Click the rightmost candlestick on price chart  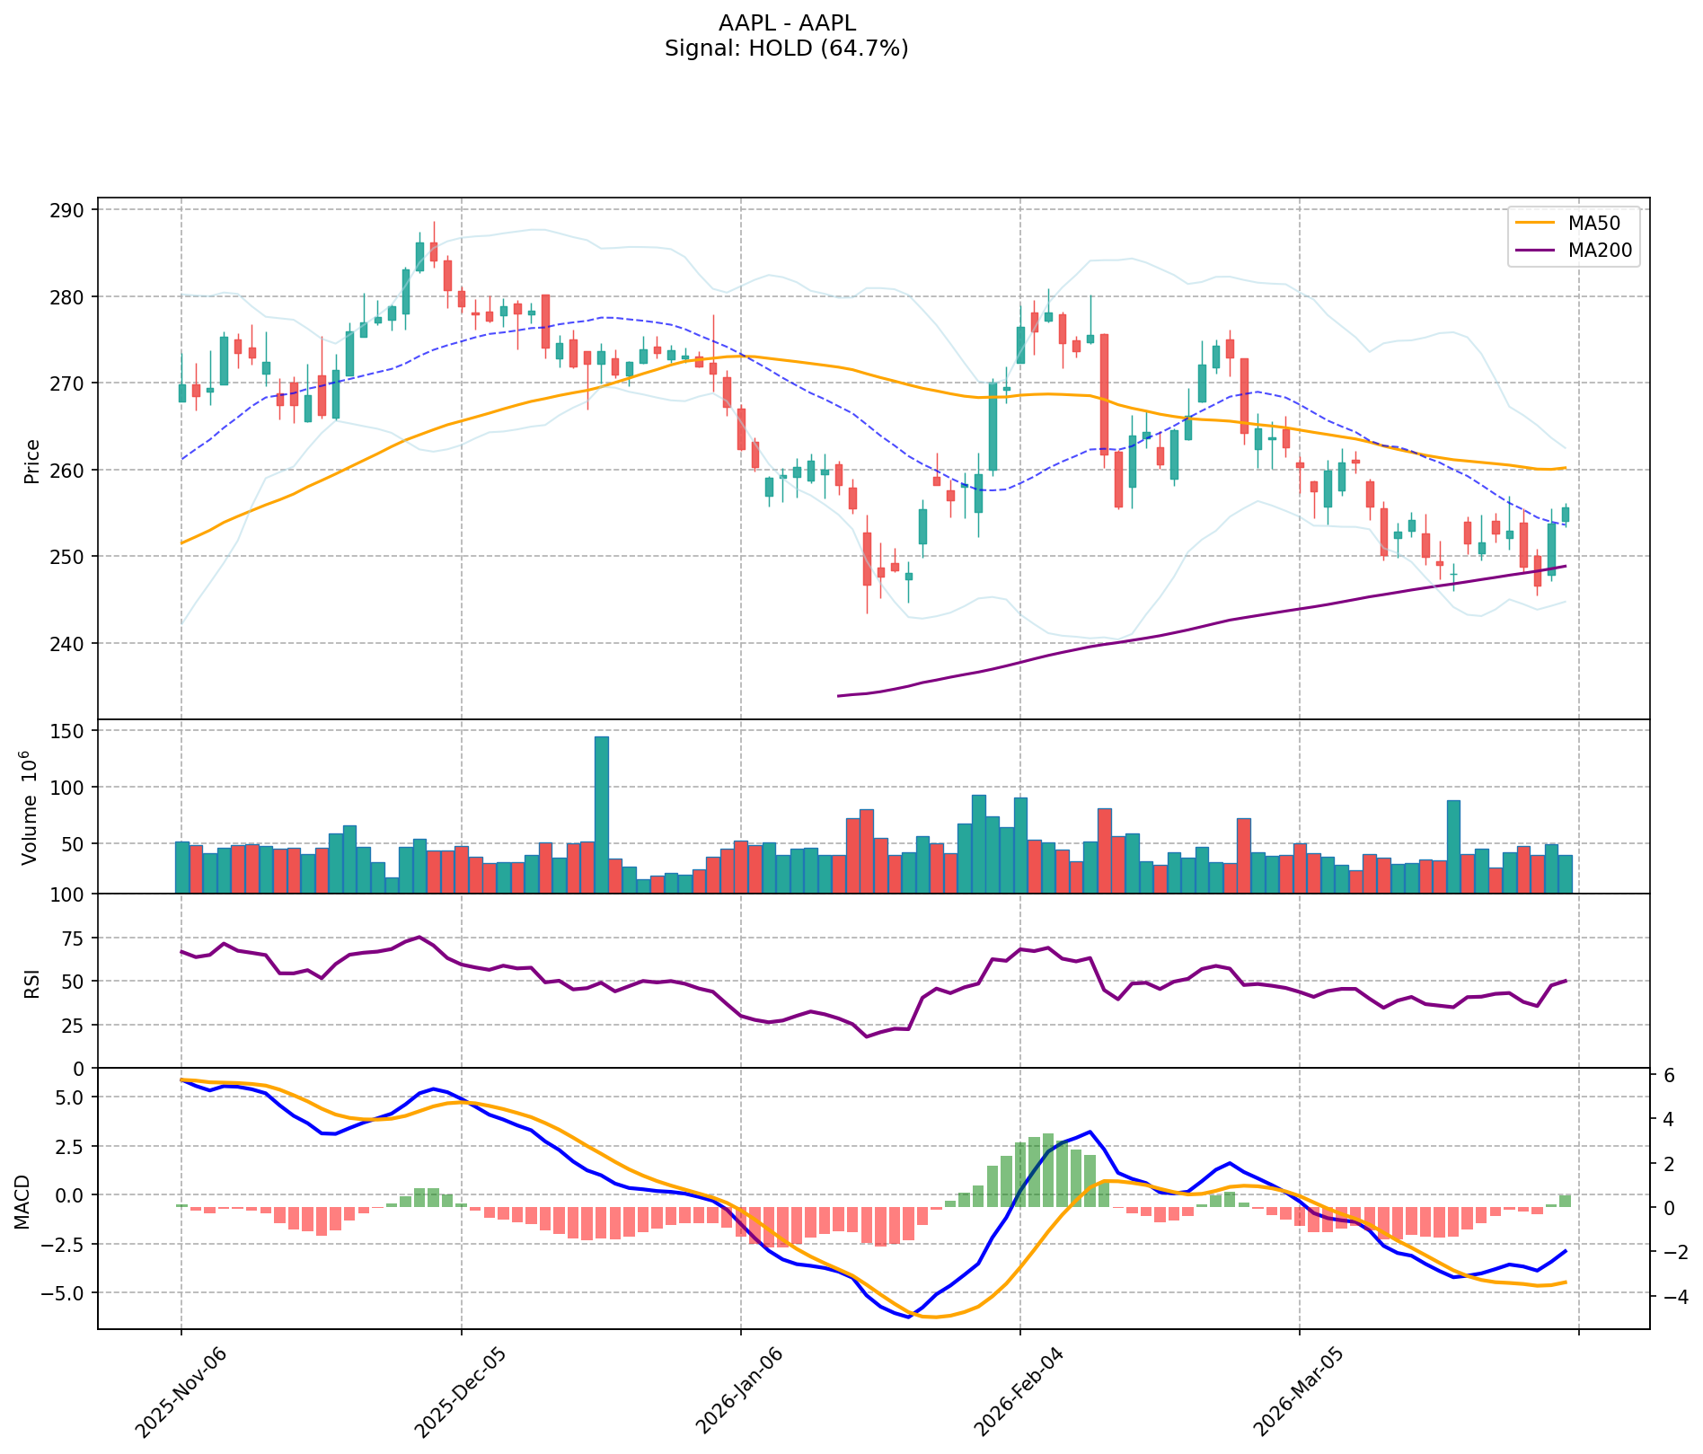coord(1566,514)
